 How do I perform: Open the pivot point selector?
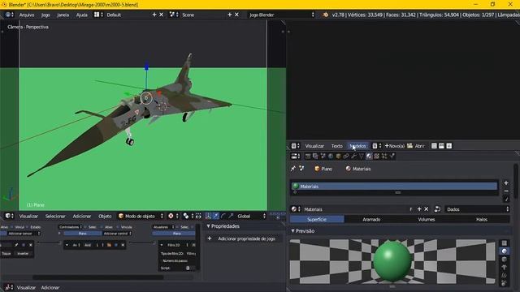[x=188, y=216]
